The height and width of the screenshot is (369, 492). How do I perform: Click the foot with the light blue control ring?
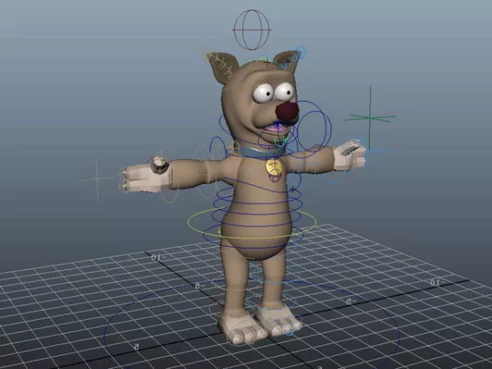coord(278,321)
